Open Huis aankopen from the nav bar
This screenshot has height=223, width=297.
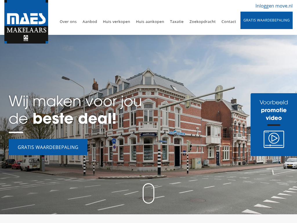(x=150, y=21)
